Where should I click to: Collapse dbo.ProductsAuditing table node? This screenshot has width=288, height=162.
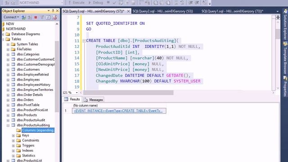8,126
